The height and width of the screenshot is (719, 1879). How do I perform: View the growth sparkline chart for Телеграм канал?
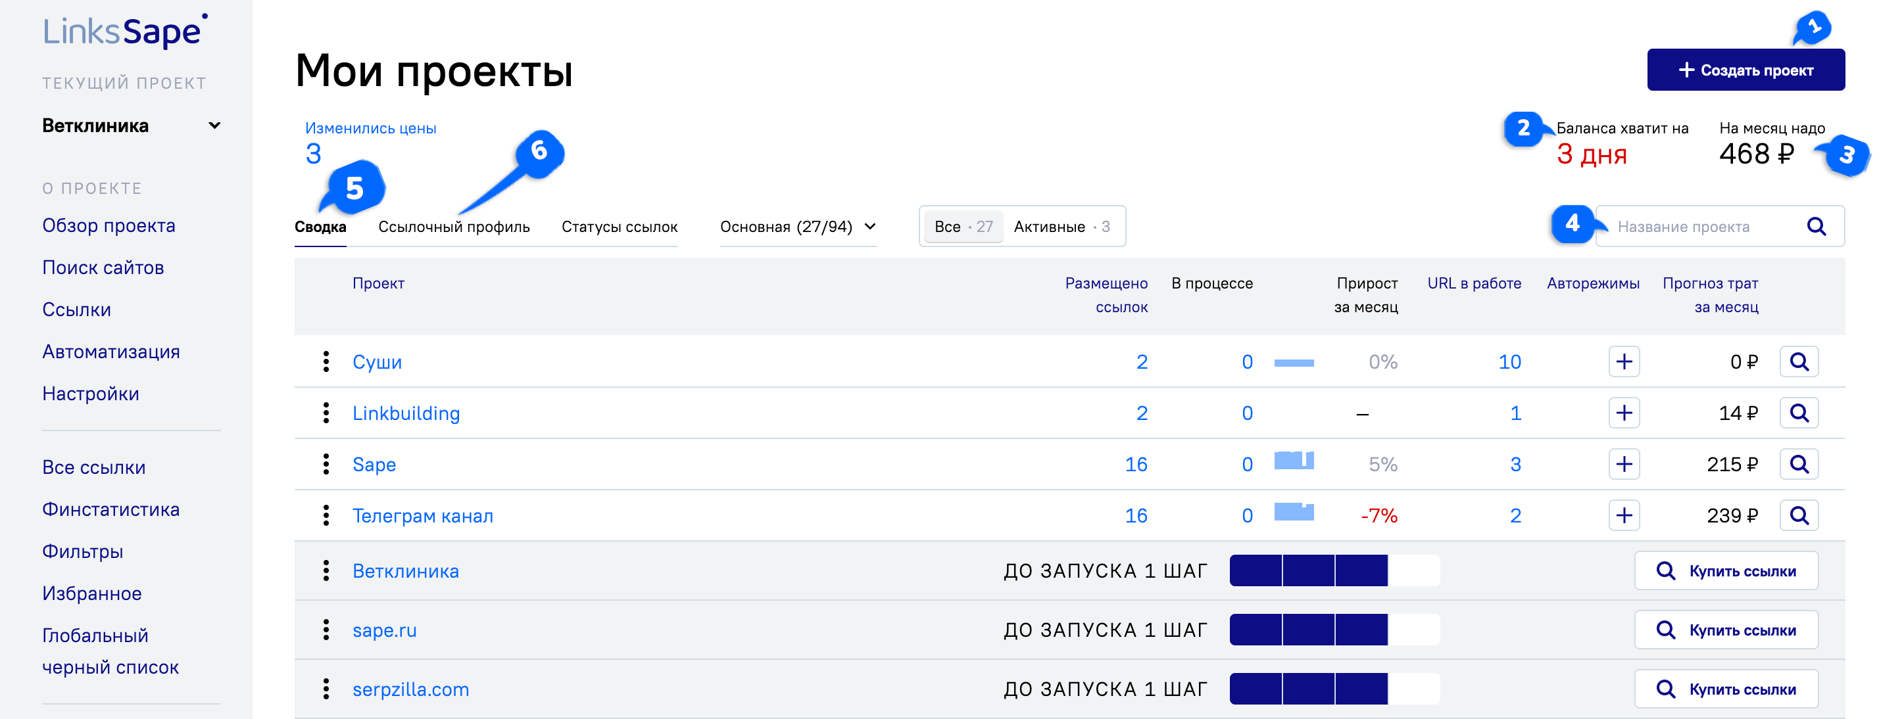tap(1294, 512)
